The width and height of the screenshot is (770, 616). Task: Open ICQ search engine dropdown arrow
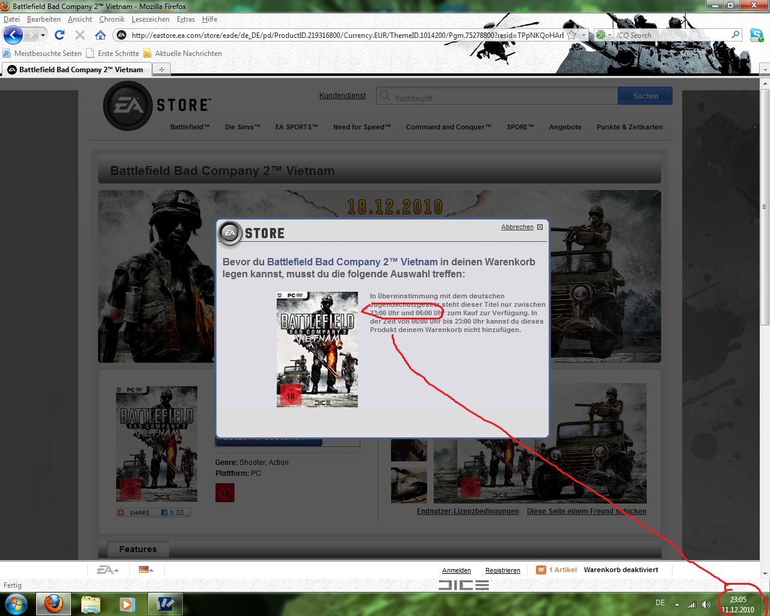click(x=609, y=35)
